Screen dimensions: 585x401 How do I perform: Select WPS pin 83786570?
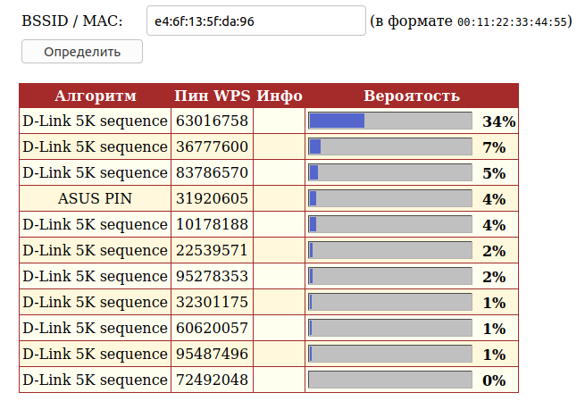(212, 172)
